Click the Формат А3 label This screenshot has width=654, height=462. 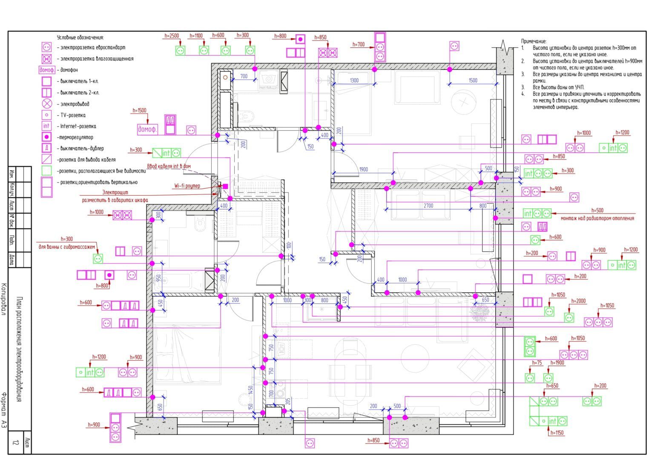coord(4,409)
